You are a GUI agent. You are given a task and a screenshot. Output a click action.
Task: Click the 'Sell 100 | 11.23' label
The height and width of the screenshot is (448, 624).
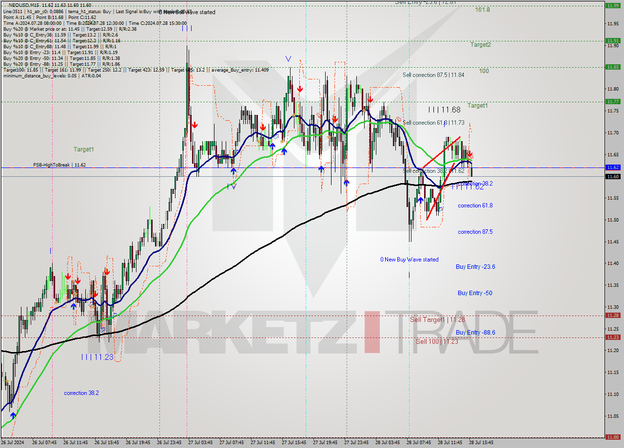point(437,342)
